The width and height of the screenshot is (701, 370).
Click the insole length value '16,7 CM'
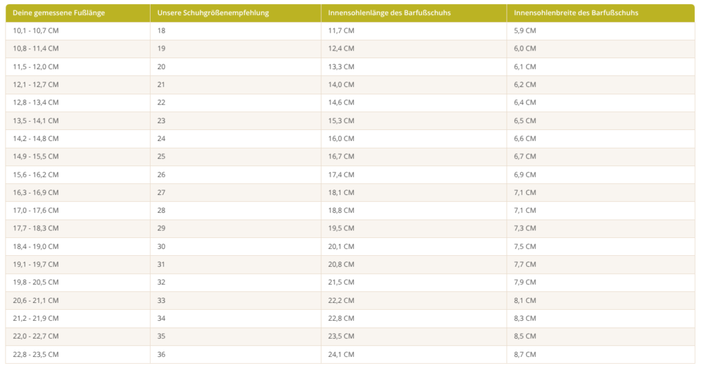[341, 157]
